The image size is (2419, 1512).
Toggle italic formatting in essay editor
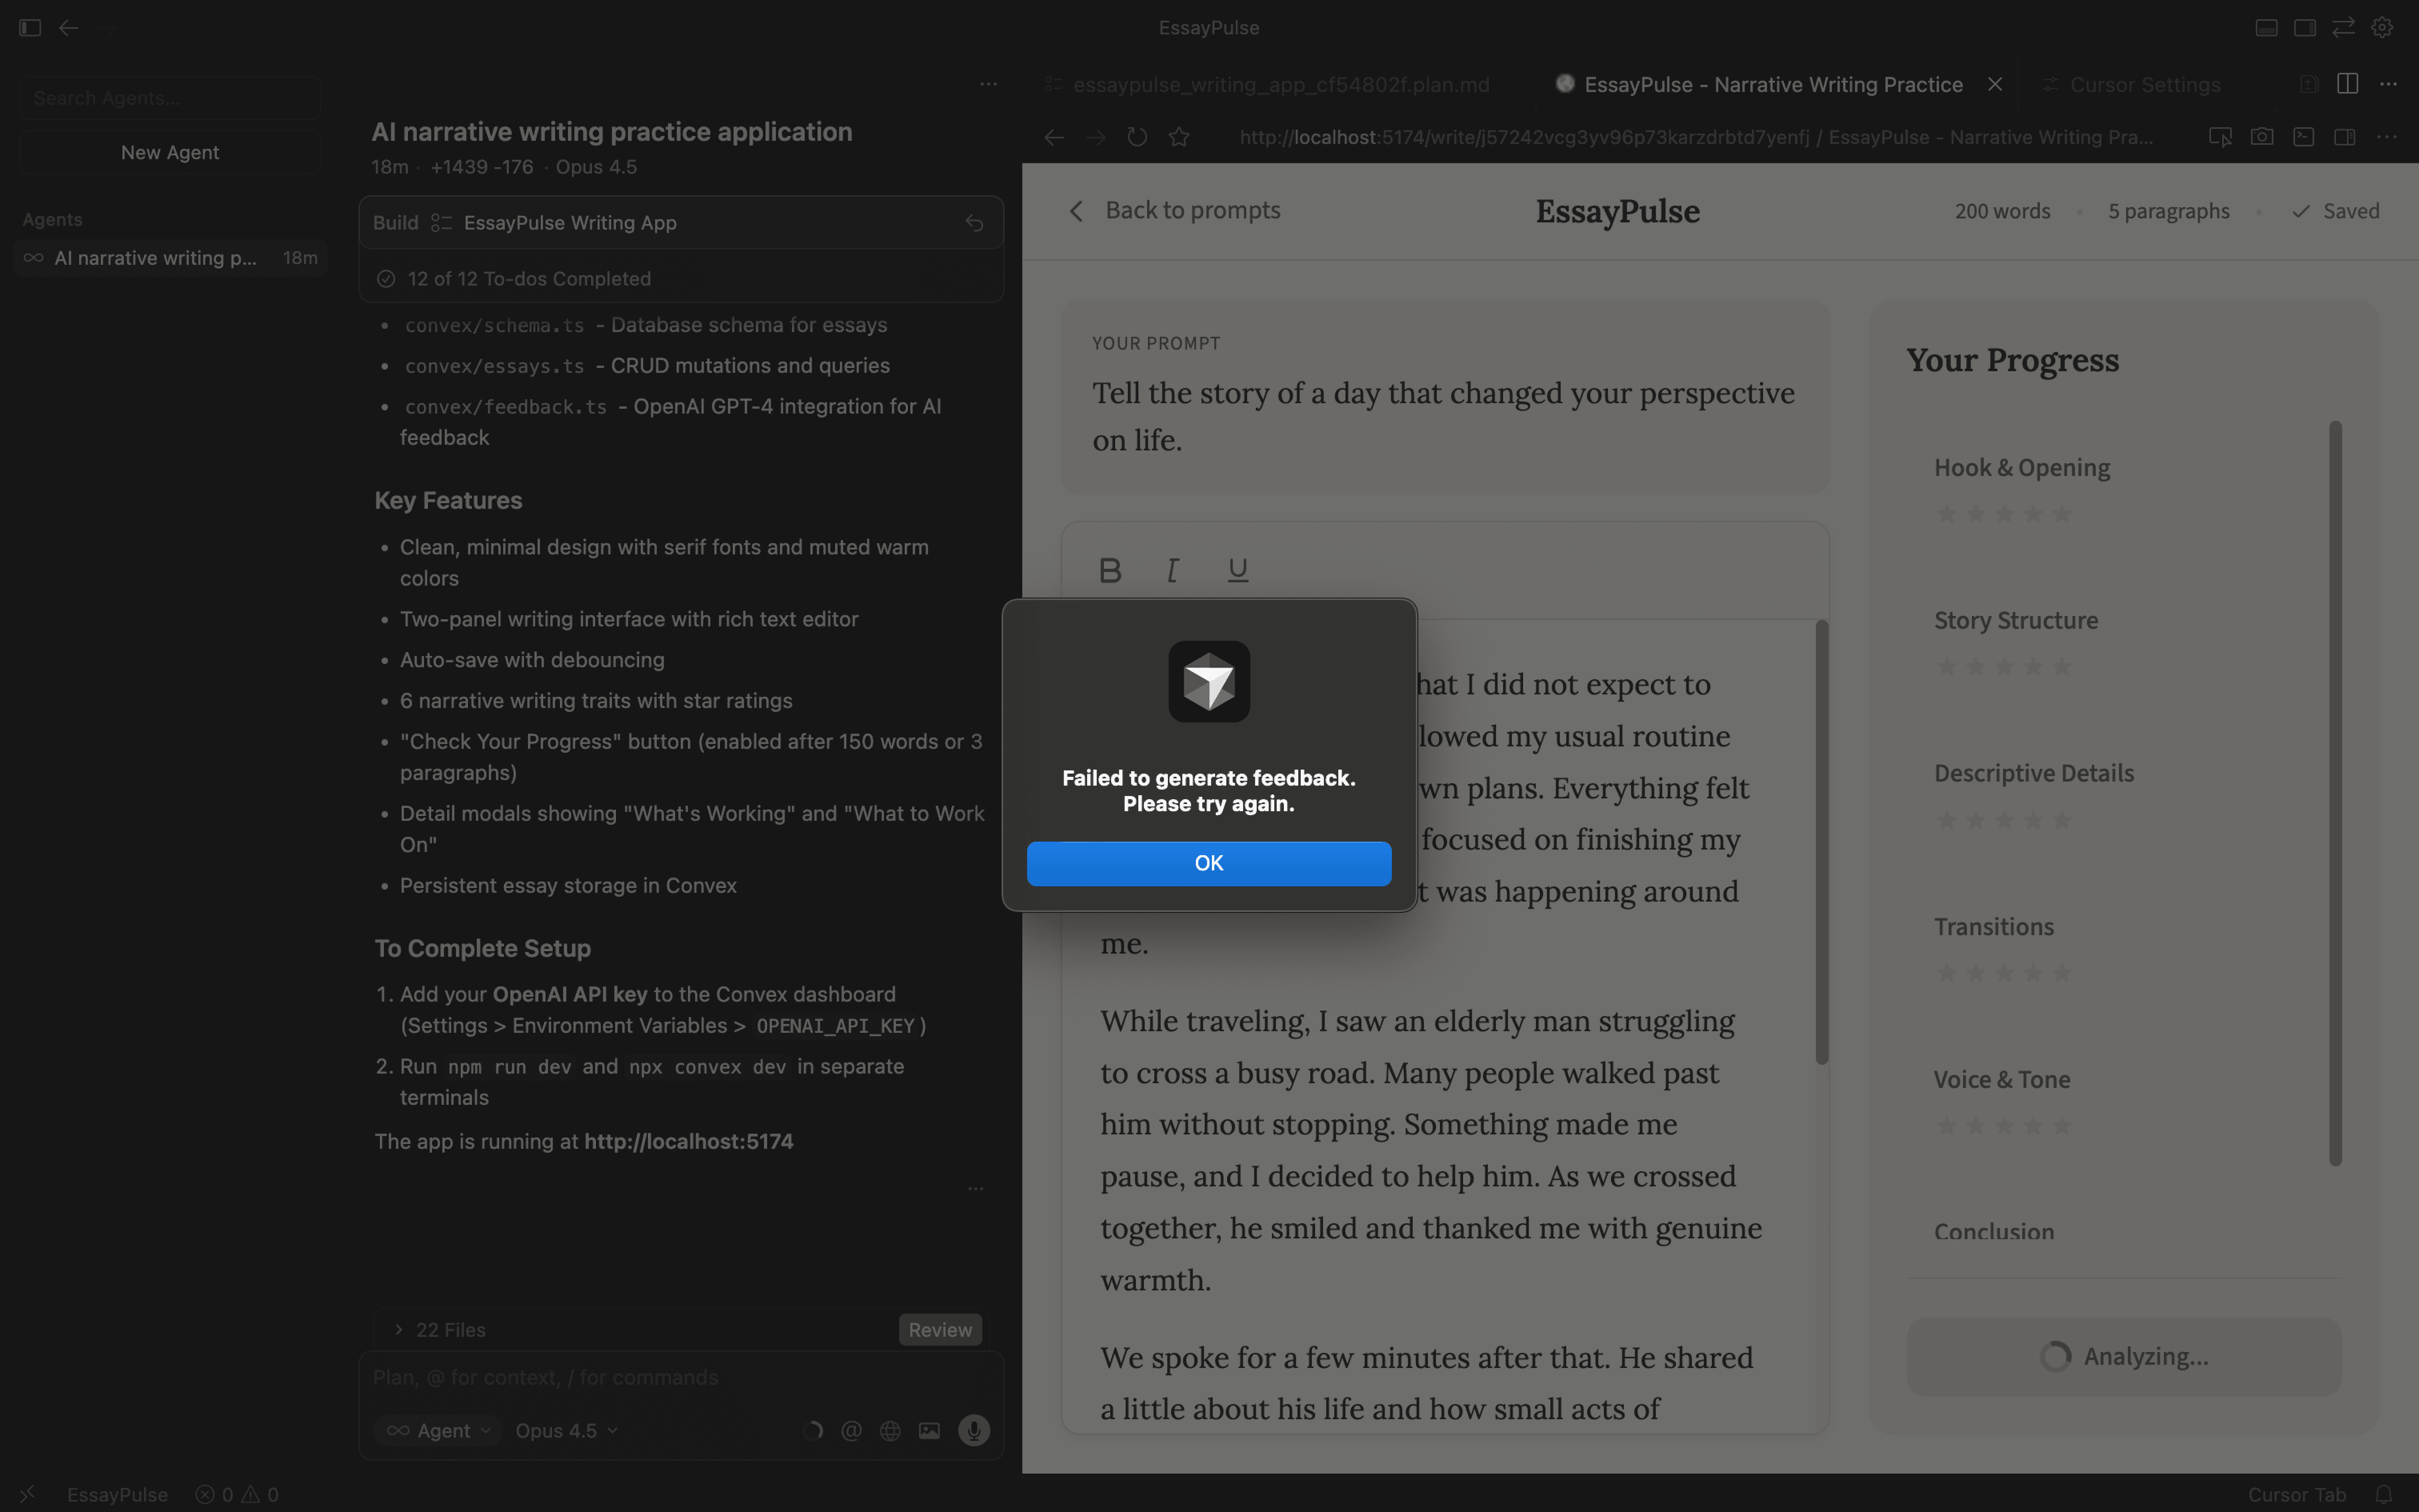[x=1173, y=570]
